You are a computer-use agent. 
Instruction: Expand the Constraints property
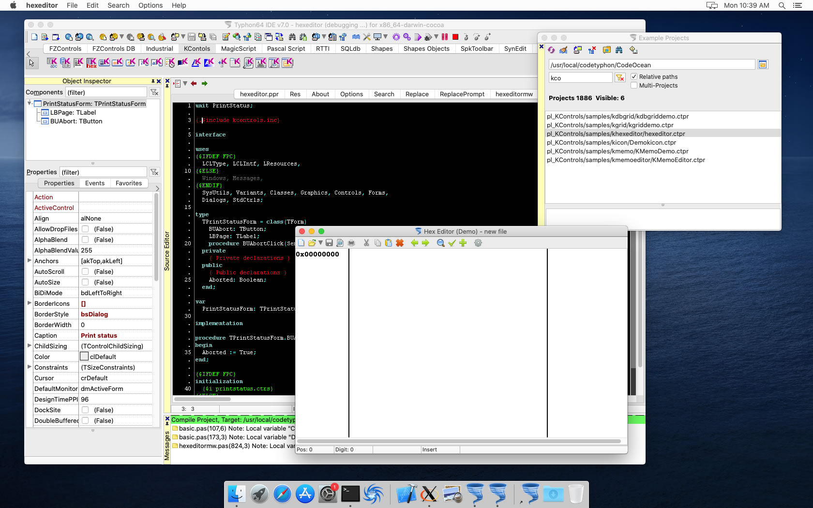pos(30,367)
